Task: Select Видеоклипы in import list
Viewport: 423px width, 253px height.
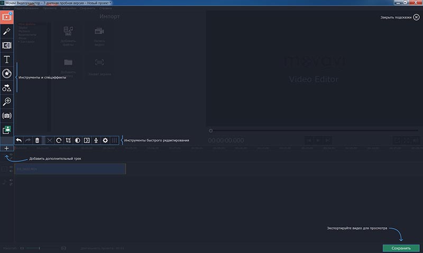Action: coord(27,35)
